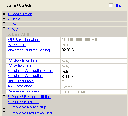Open the 3. I/Q link
This screenshot has height=116, width=128.
pyautogui.click(x=12, y=24)
